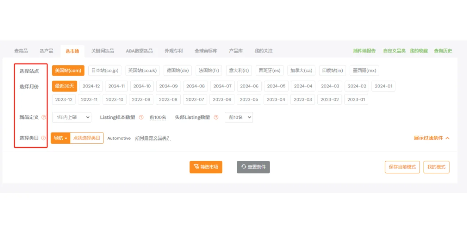Choose month 2023-05
The height and width of the screenshot is (233, 467).
coord(249,100)
